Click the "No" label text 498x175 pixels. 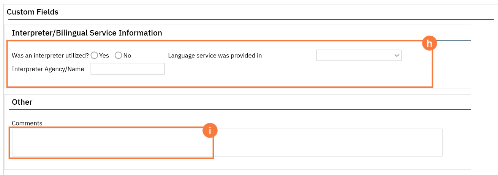point(127,56)
